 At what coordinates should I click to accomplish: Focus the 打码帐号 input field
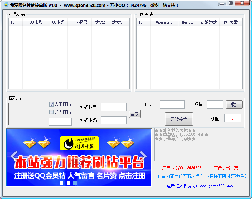[113, 107]
